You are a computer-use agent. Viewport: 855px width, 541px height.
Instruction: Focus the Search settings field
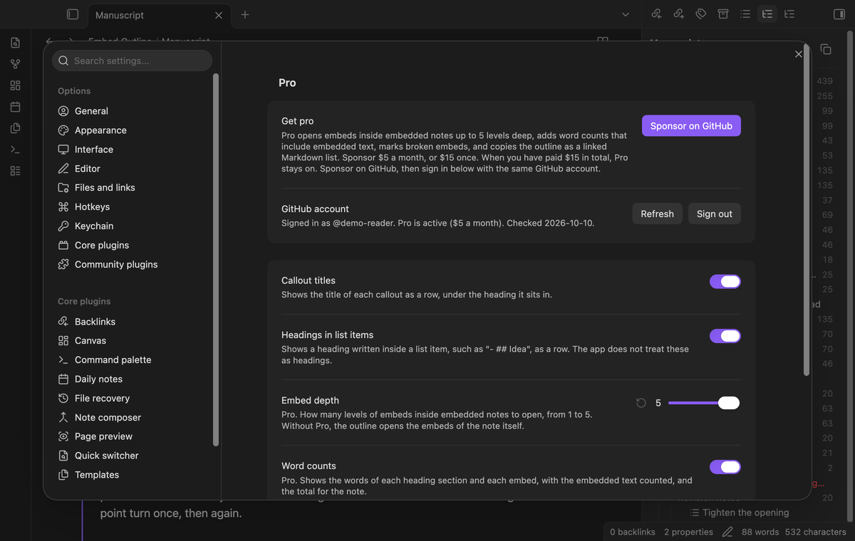[132, 61]
